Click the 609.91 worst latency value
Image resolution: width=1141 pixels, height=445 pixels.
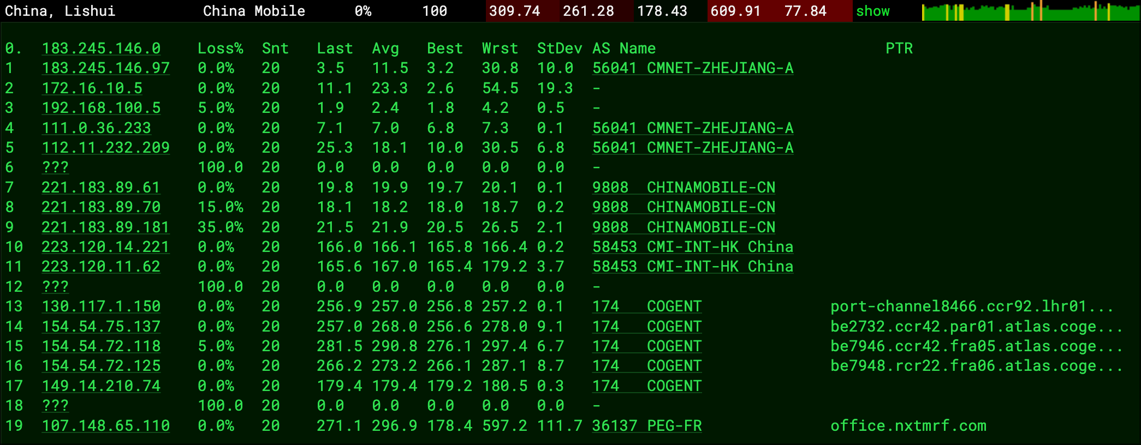(x=735, y=11)
